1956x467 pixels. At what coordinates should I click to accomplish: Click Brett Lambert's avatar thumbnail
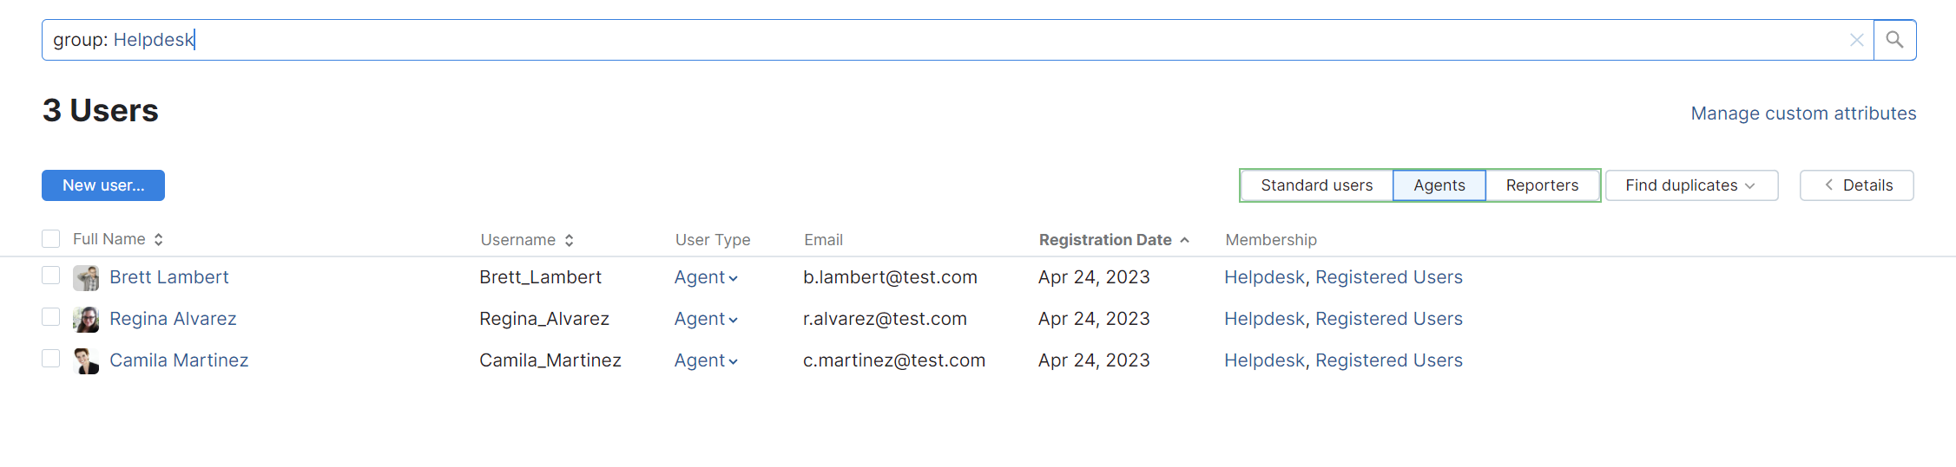[86, 278]
